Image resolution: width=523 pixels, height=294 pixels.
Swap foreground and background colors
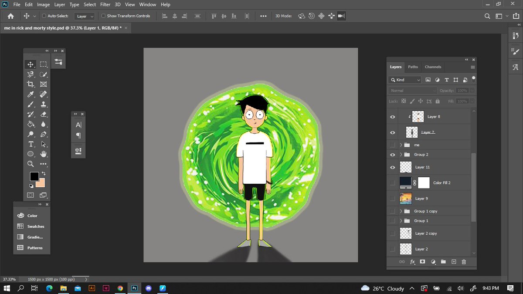tap(43, 174)
